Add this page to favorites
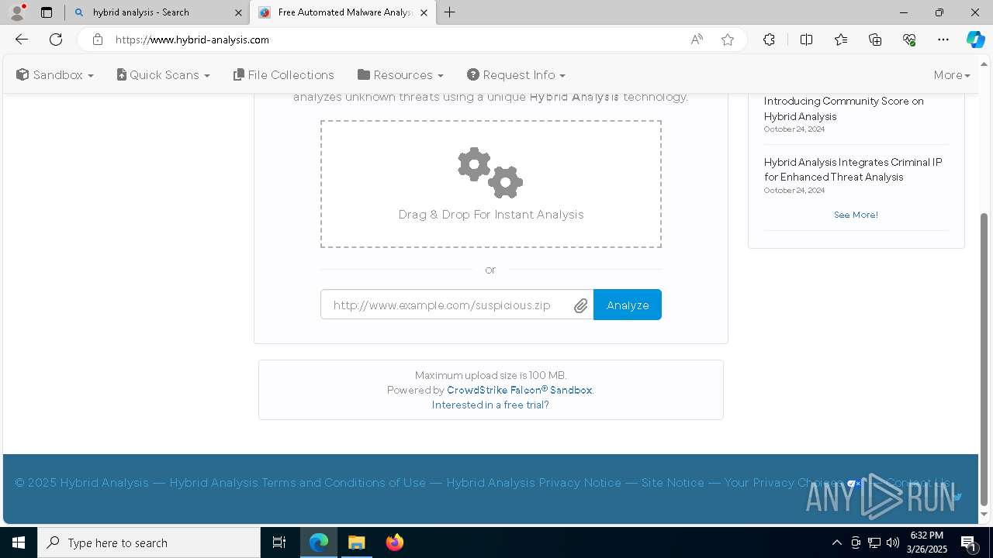This screenshot has height=558, width=993. point(728,40)
